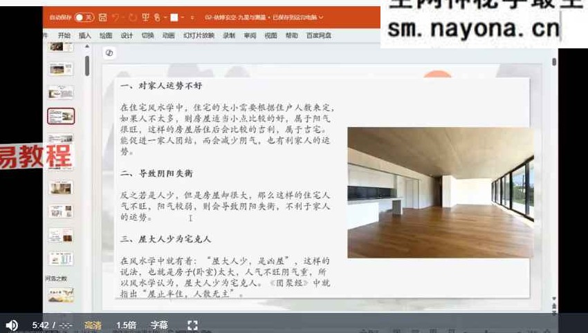Viewport: 588px width, 333px height.
Task: Open dropdown arrow next to white square icon
Action: click(182, 17)
